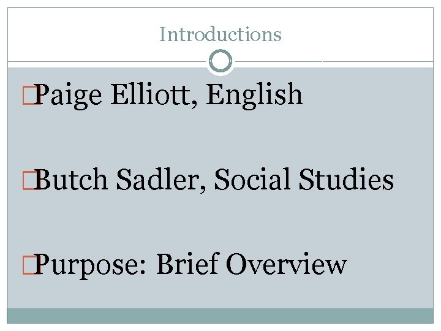
Task: Click the teal footer bar at the slide bottom
Action: coord(221,316)
